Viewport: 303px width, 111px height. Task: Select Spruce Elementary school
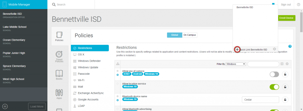24,68
